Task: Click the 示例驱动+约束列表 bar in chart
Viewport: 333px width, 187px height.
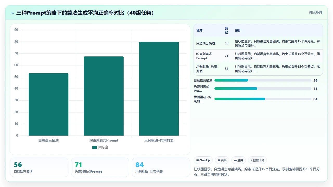Action: [159, 89]
